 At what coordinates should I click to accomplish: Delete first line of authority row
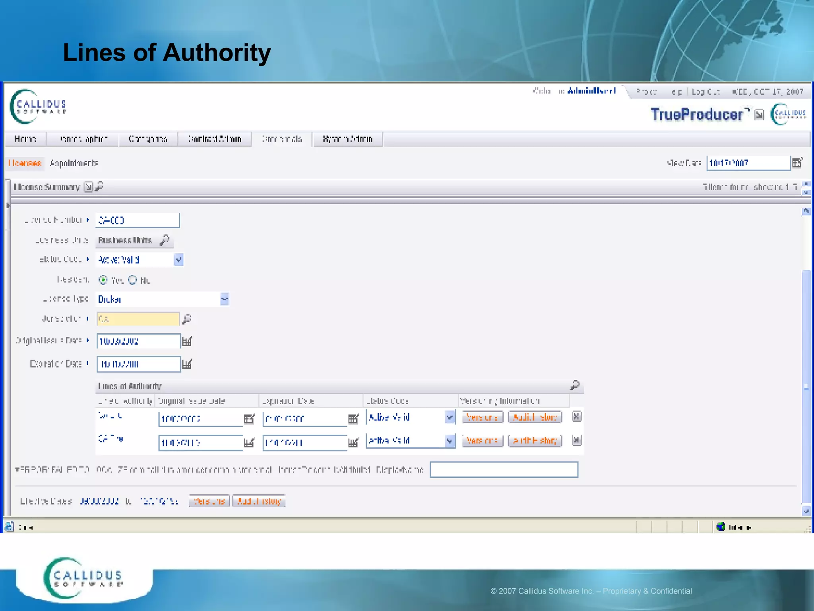coord(576,416)
